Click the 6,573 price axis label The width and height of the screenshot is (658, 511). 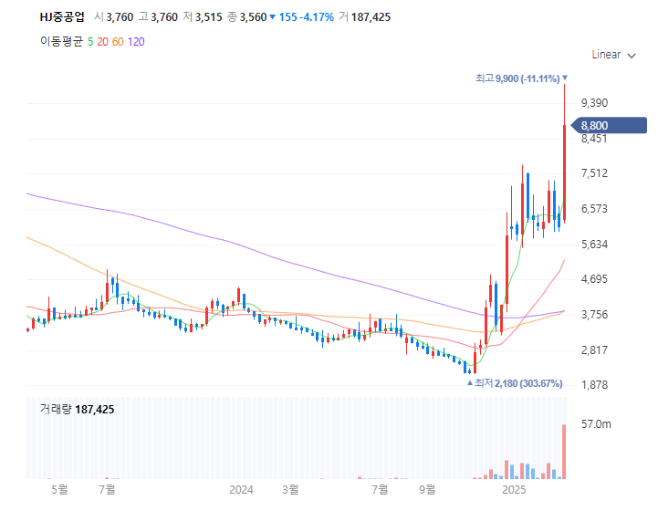click(x=594, y=209)
